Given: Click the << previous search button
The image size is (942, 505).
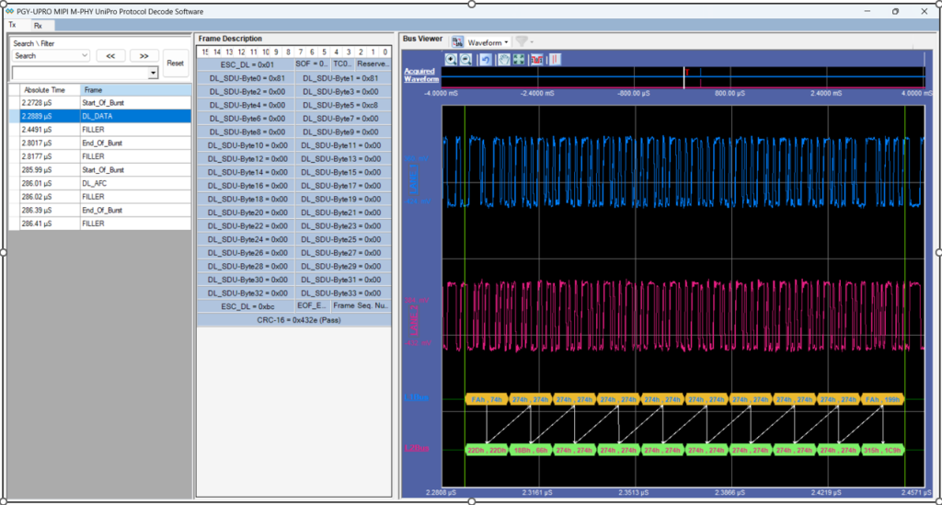Looking at the screenshot, I should [110, 56].
